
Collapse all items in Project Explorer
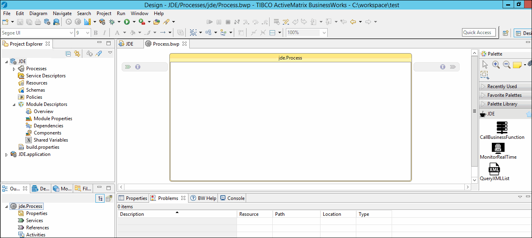pyautogui.click(x=68, y=54)
